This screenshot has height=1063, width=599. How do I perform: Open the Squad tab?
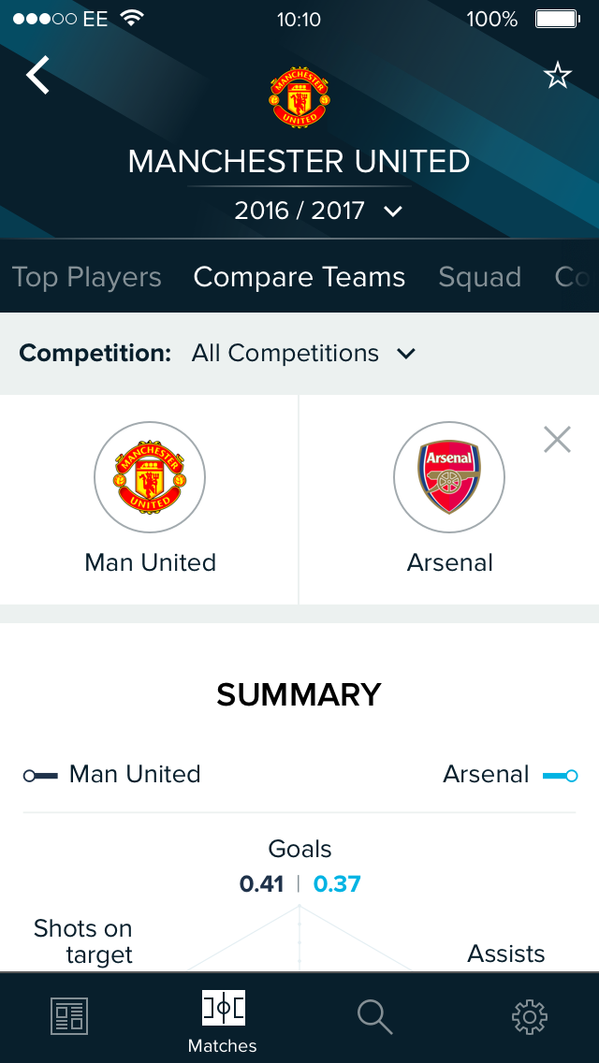point(480,277)
